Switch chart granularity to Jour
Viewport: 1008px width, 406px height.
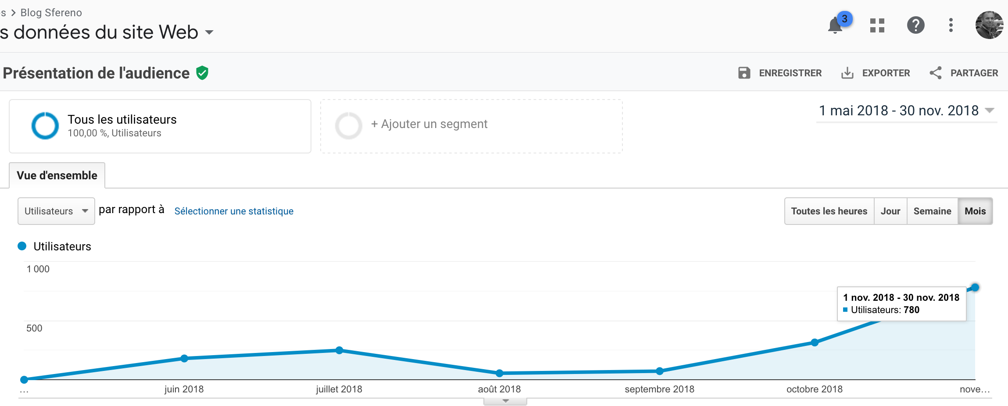[890, 211]
